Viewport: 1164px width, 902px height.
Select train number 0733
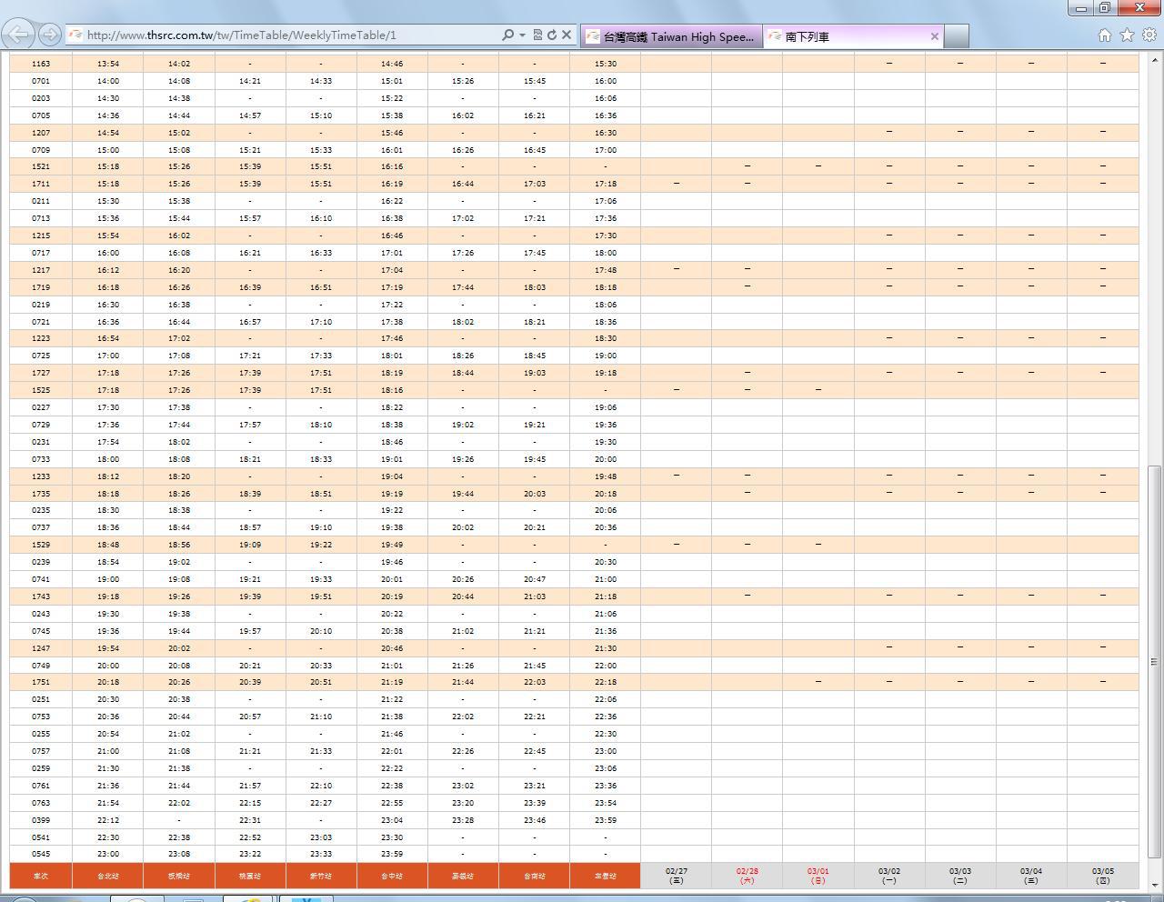41,459
